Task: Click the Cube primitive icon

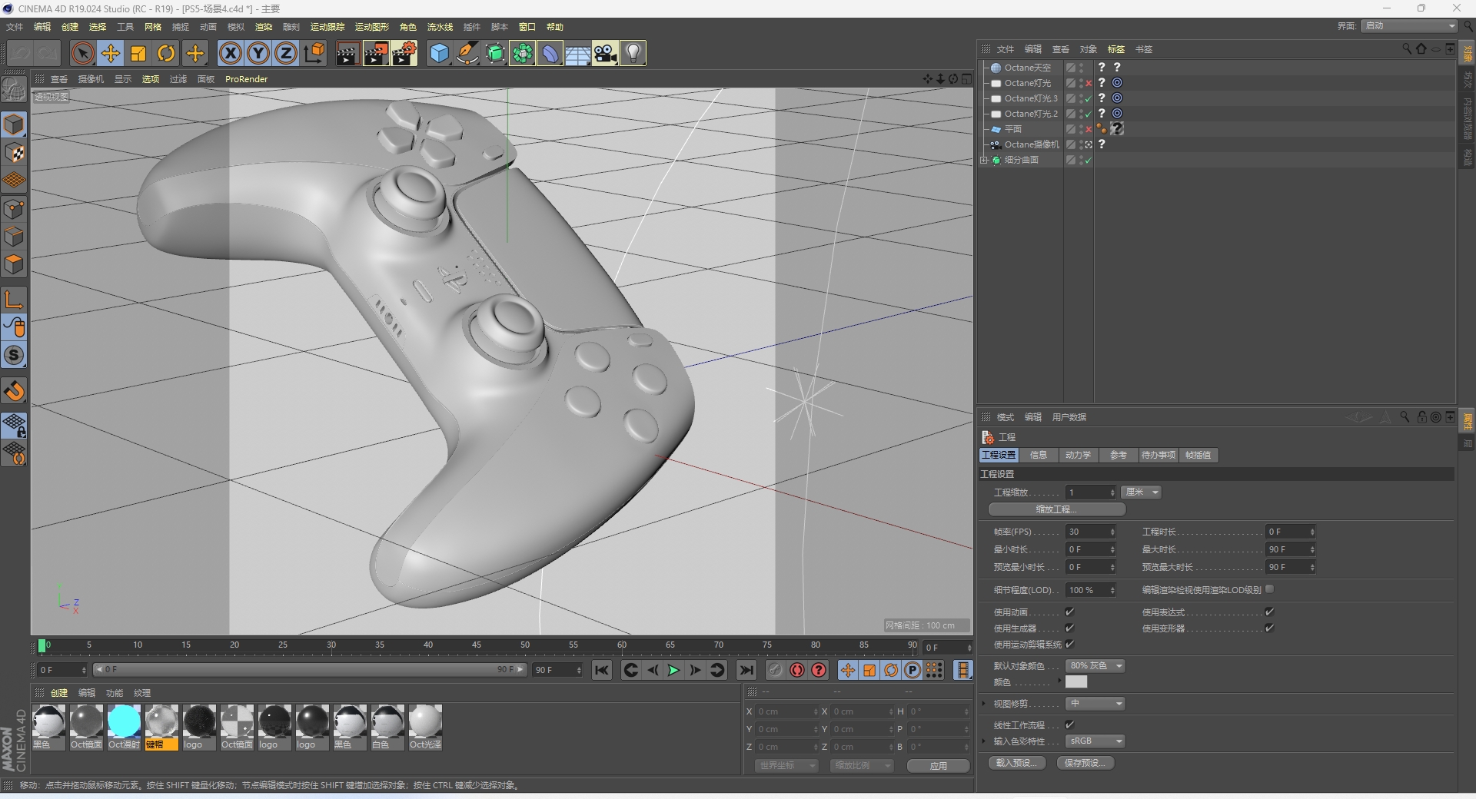Action: (x=439, y=53)
